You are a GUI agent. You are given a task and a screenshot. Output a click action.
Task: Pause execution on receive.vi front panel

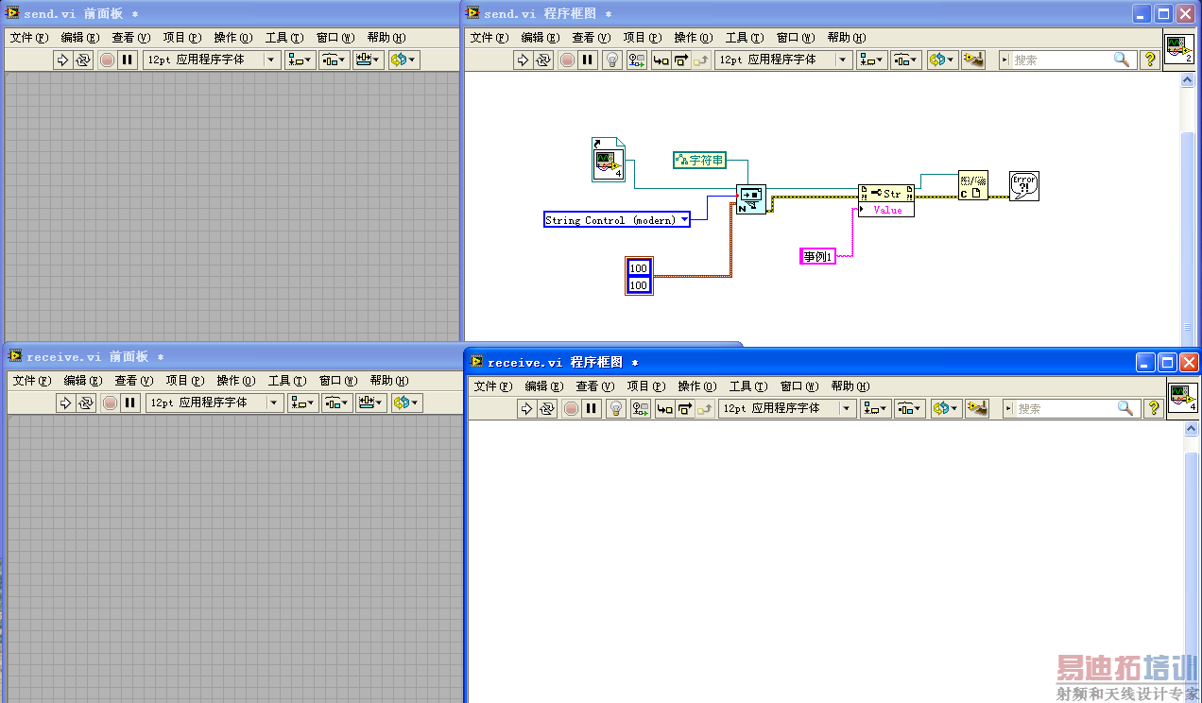click(130, 403)
